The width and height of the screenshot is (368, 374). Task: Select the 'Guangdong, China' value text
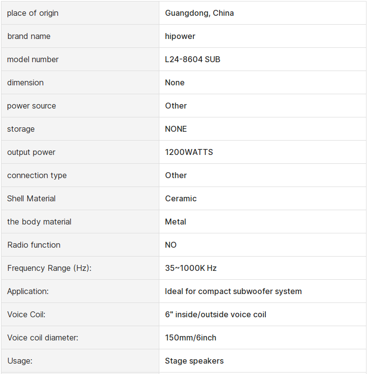pos(199,13)
